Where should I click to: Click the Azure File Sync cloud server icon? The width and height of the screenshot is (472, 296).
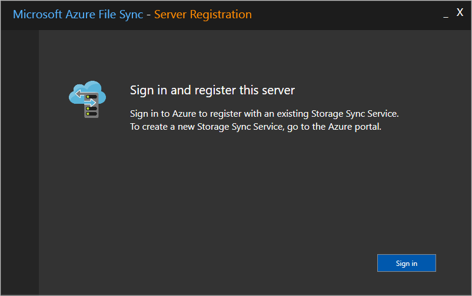click(x=87, y=99)
